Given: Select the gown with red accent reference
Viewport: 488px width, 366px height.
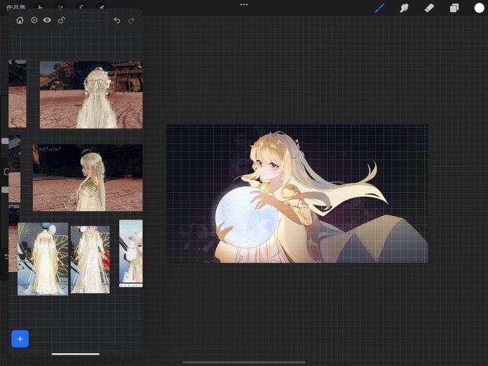Looking at the screenshot, I should 90,260.
